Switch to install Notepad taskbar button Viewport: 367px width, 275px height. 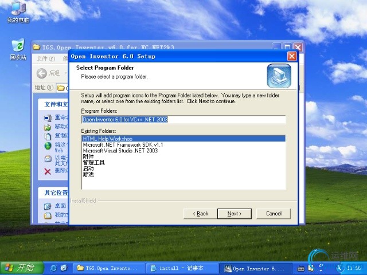click(182, 268)
